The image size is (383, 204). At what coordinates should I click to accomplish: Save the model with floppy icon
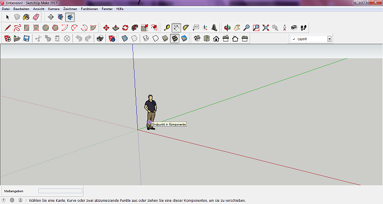point(26,39)
